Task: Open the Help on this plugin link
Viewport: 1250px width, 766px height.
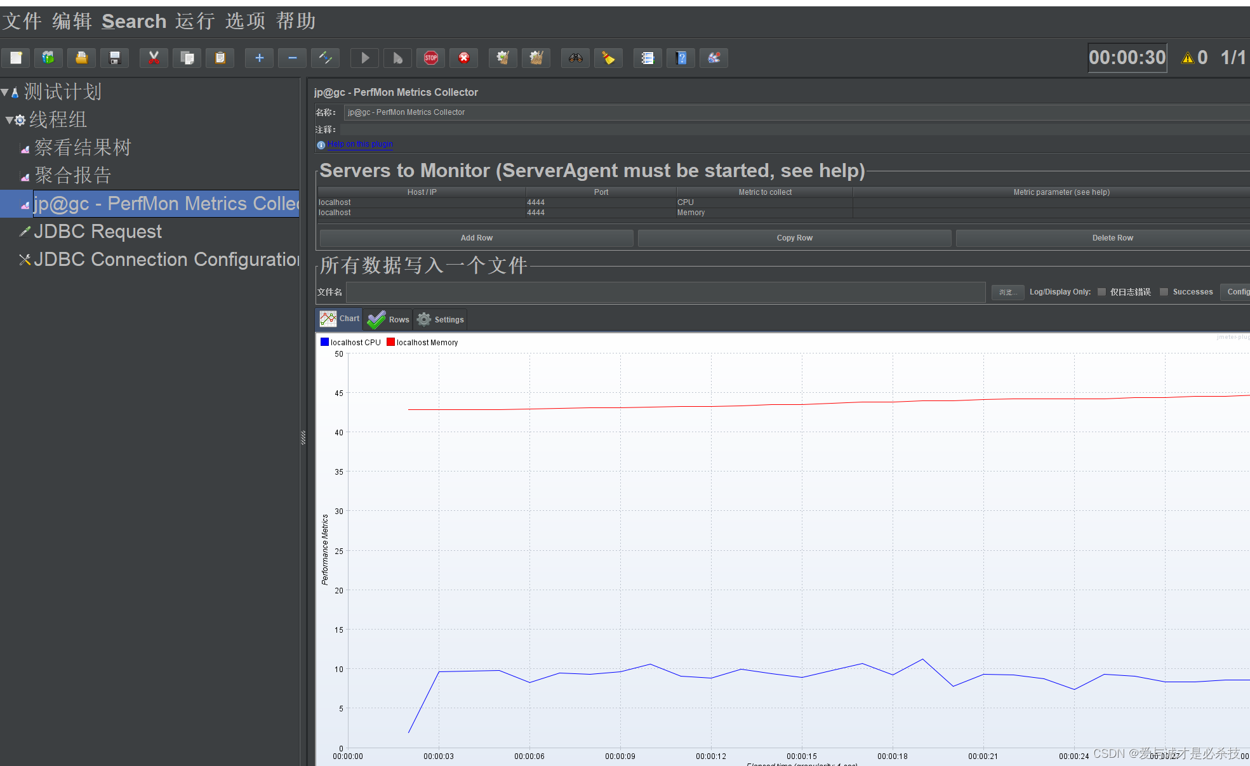Action: click(x=360, y=144)
